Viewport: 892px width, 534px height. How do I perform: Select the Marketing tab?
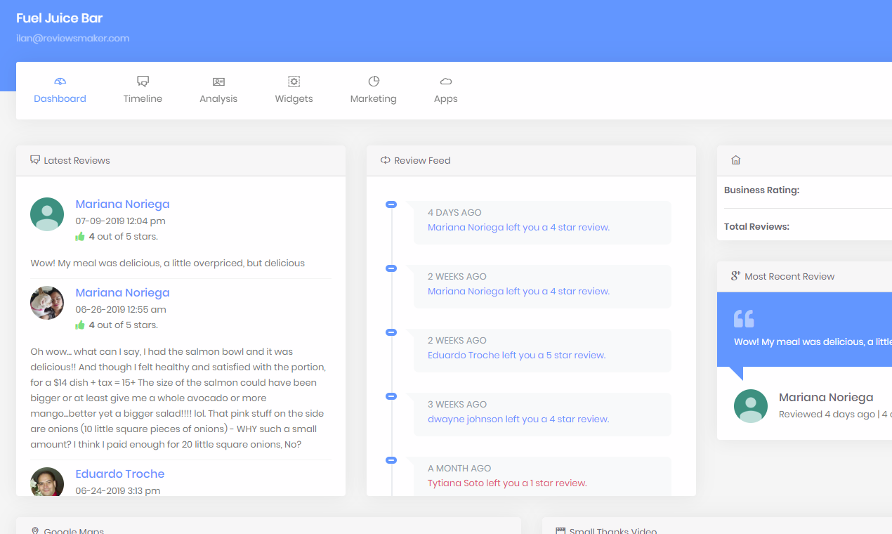374,91
